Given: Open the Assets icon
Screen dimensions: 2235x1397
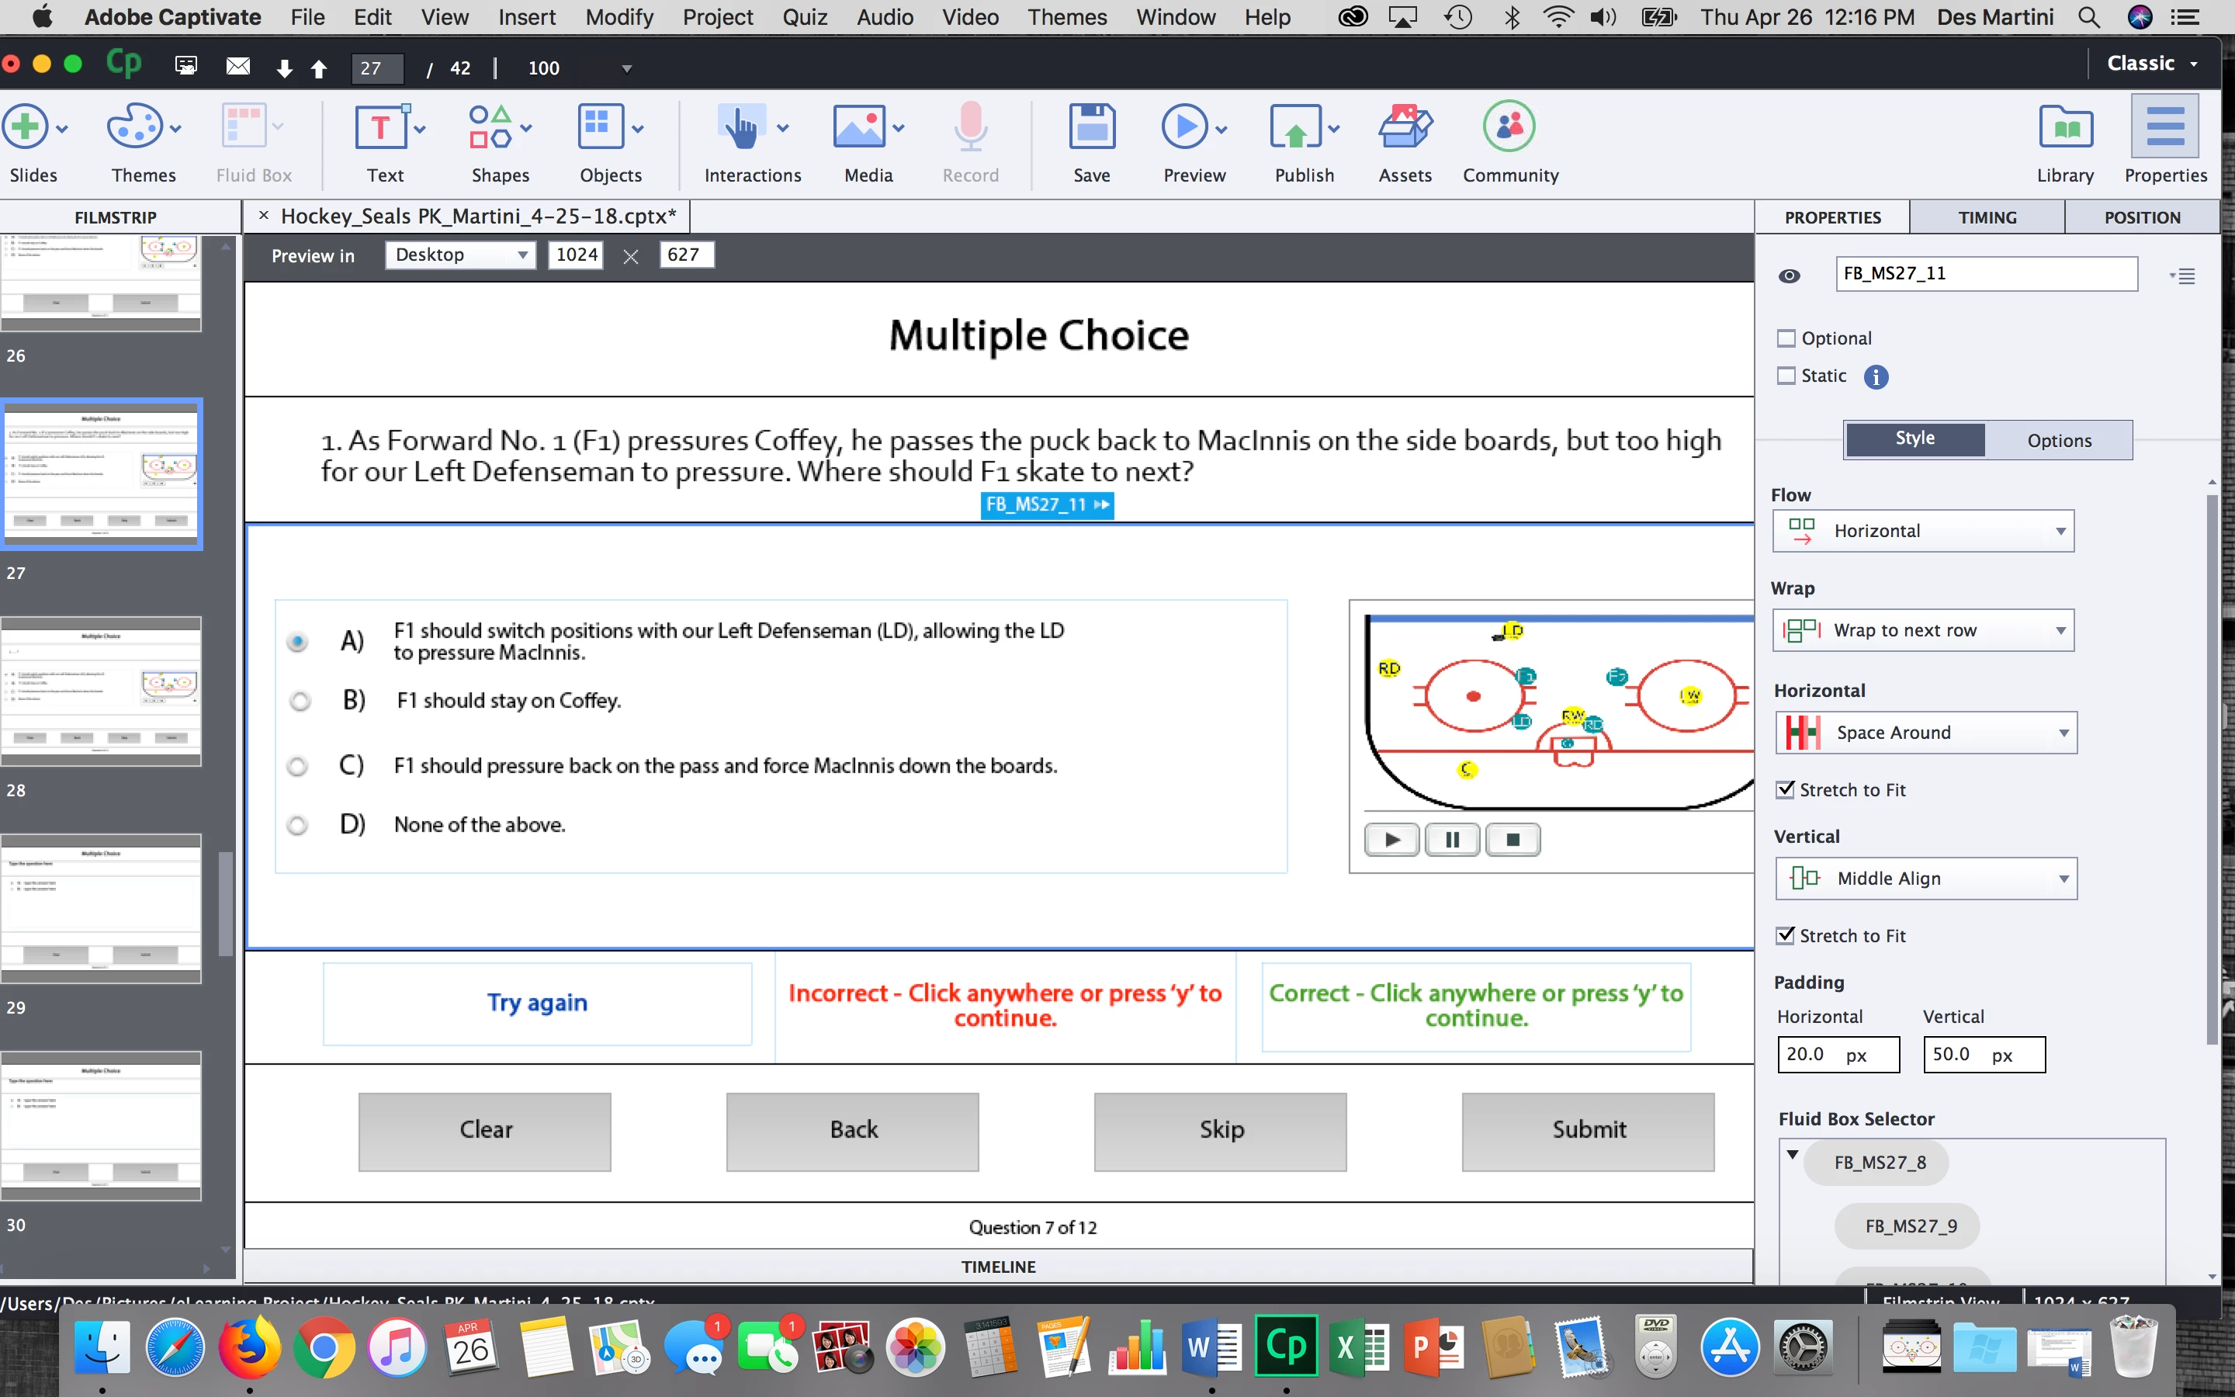Looking at the screenshot, I should tap(1404, 128).
